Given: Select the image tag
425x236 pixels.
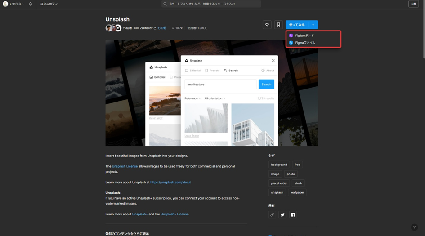Looking at the screenshot, I should 275,174.
